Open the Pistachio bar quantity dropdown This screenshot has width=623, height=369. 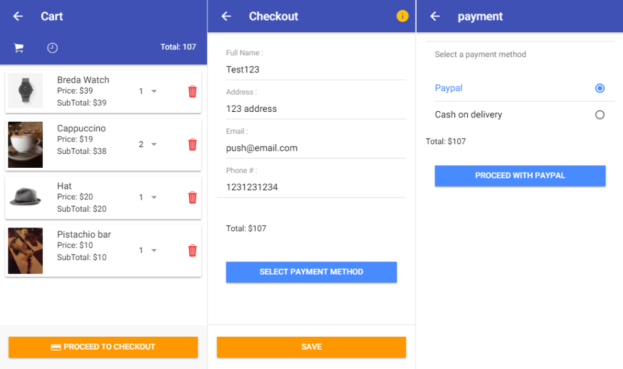click(148, 250)
